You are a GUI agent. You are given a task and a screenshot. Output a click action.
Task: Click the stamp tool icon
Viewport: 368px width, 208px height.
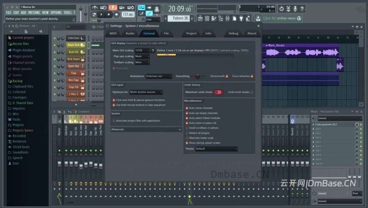pyautogui.click(x=157, y=9)
